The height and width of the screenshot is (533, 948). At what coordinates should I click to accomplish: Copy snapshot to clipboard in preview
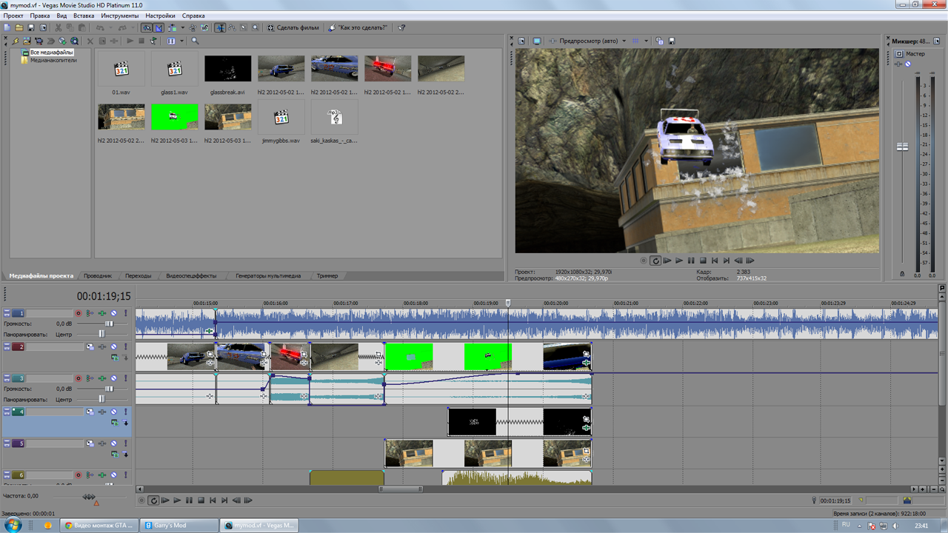pos(659,41)
